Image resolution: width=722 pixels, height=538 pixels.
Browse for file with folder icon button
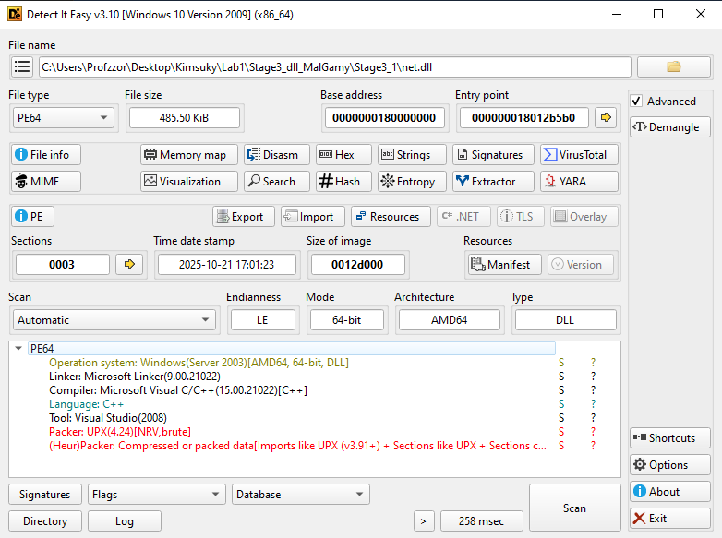[673, 67]
